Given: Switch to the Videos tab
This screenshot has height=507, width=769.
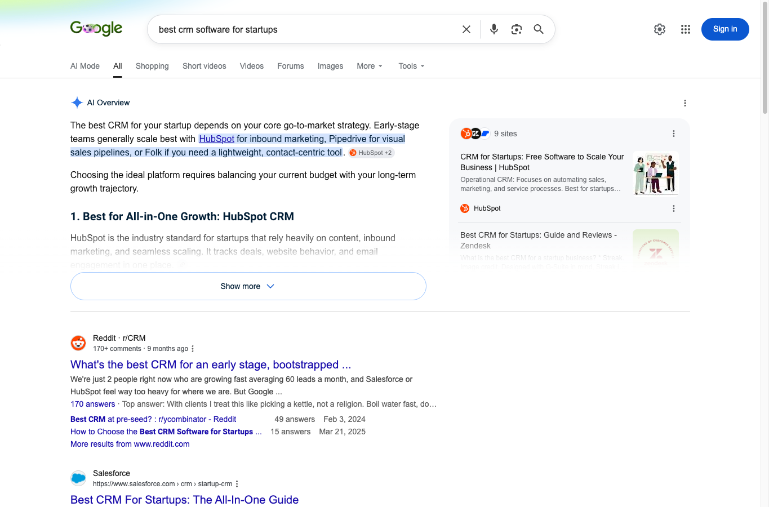Looking at the screenshot, I should [x=252, y=66].
